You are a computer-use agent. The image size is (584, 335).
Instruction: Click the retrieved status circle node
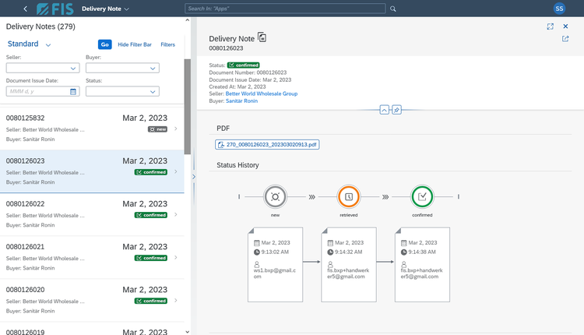click(x=349, y=197)
